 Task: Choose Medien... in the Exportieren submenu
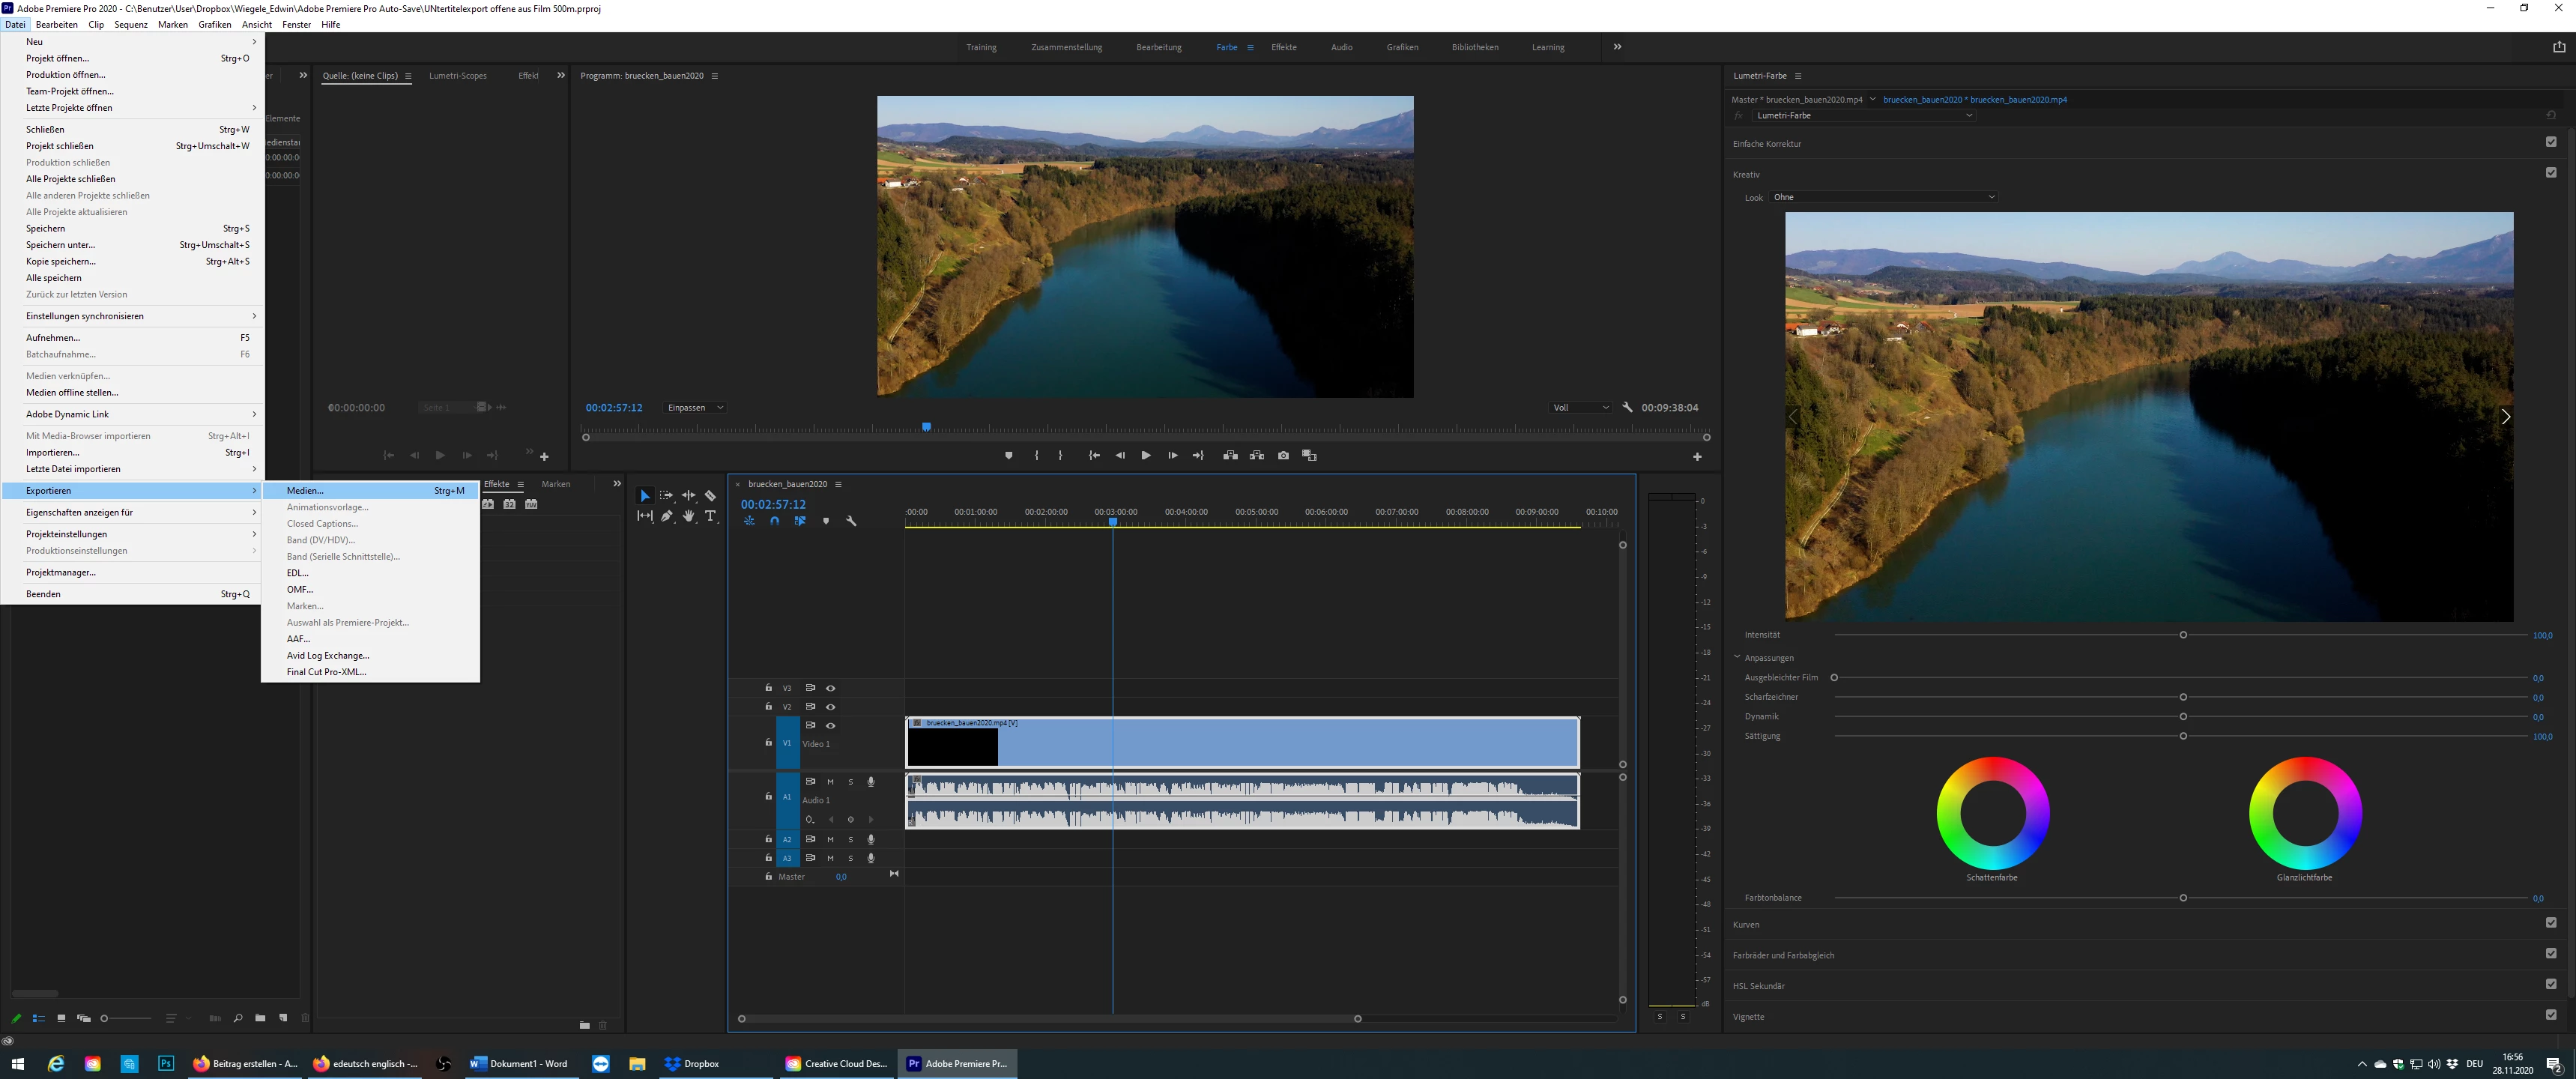pos(305,491)
